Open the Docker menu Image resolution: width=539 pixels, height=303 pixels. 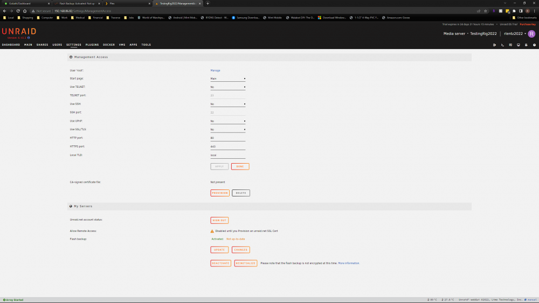(109, 45)
